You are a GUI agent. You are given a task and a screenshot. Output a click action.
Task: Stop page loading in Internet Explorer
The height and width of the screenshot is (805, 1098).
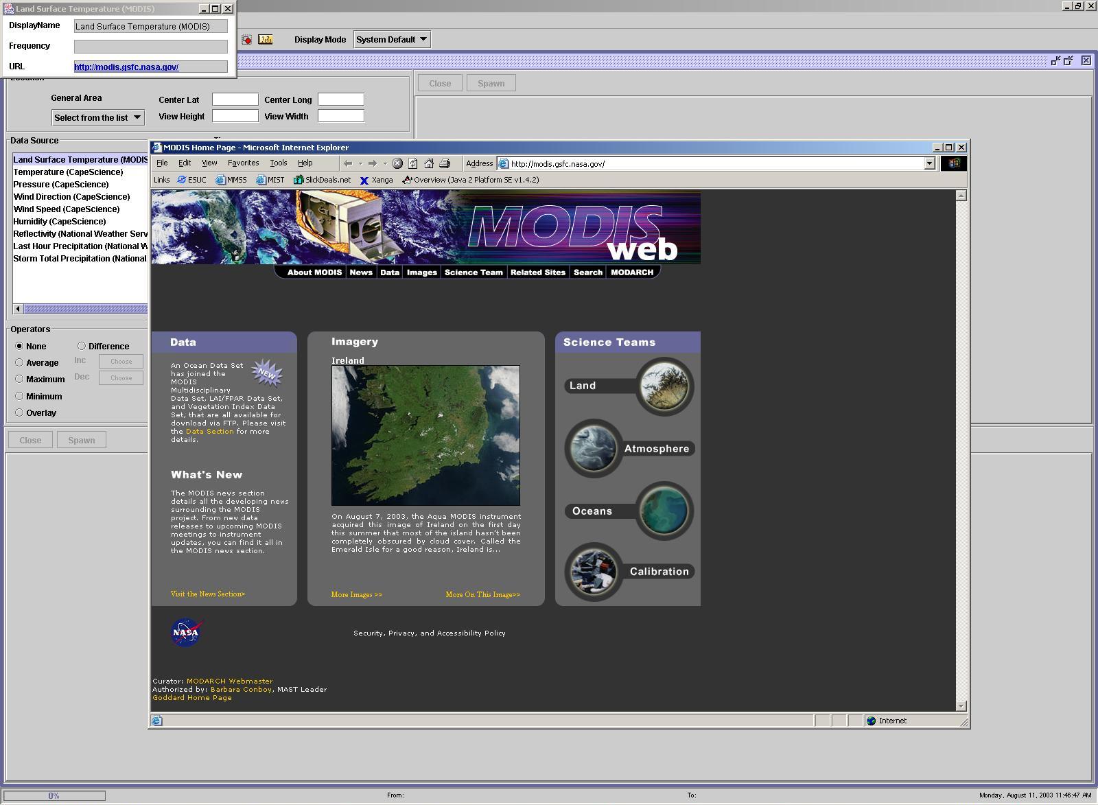pos(397,163)
